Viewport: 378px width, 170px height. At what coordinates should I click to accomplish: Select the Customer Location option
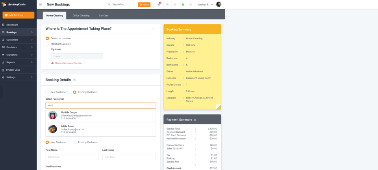48,38
